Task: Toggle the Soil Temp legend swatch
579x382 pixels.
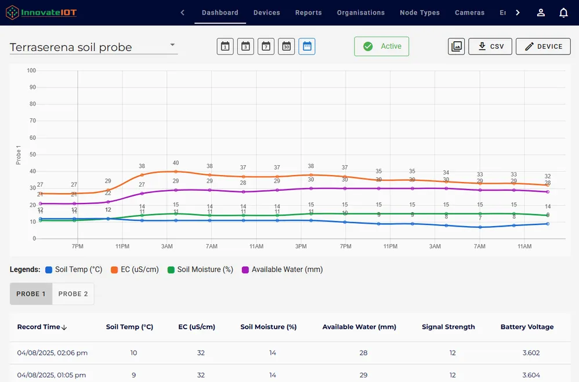Action: click(48, 270)
